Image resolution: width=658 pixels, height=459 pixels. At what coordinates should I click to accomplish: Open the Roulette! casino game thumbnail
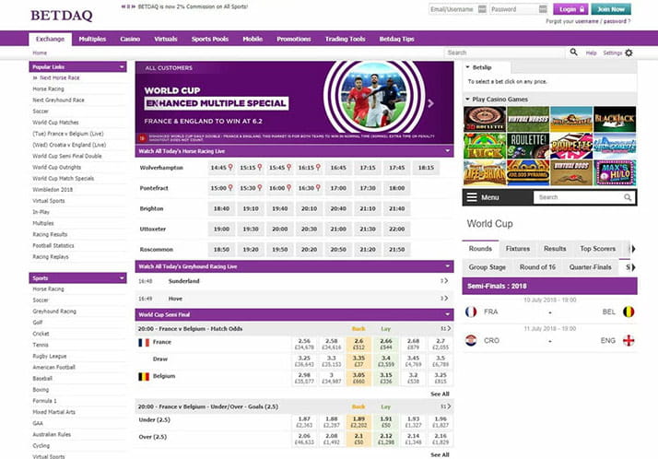pos(528,146)
